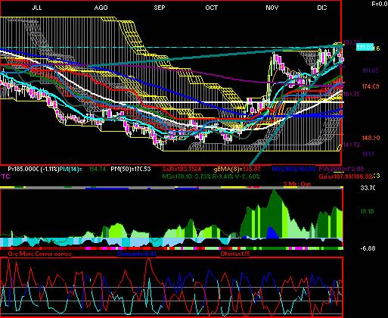The width and height of the screenshot is (388, 318).
Task: Click the purple PM(200) readout
Action: (x=341, y=169)
